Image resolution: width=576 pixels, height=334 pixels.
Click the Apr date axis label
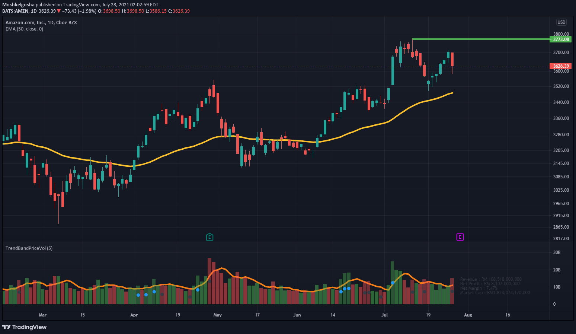(134, 315)
